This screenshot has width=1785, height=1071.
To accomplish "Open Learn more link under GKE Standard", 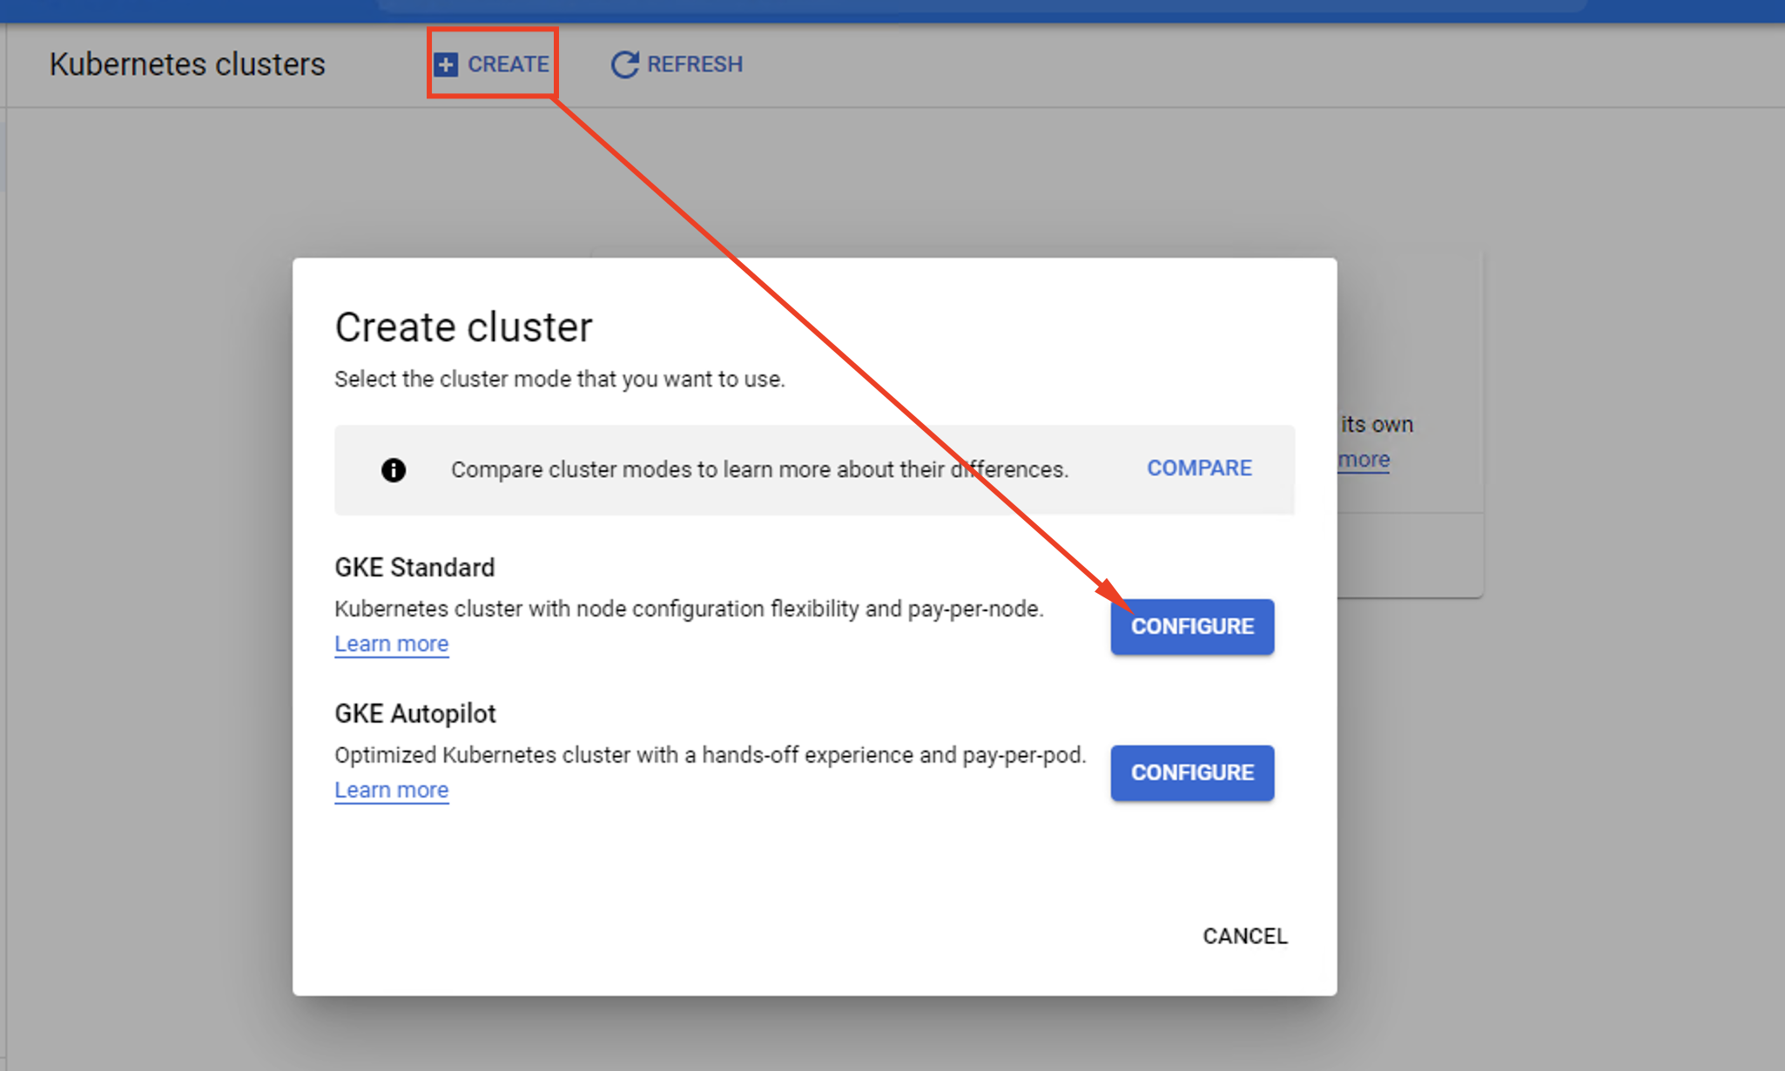I will pyautogui.click(x=392, y=644).
